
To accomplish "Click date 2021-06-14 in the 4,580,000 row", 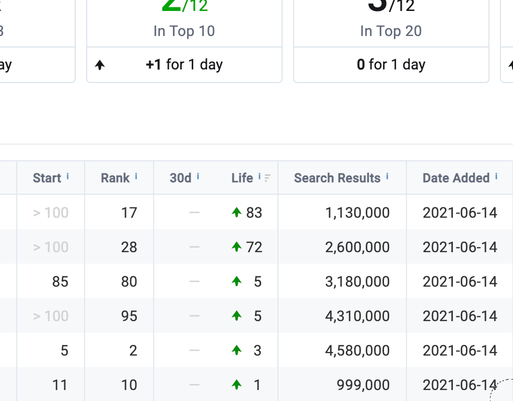I will [x=460, y=351].
